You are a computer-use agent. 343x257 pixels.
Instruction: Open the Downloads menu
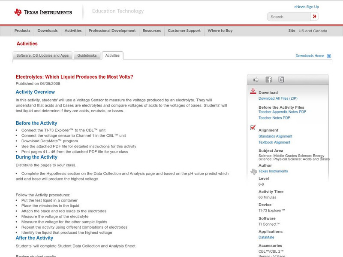tap(48, 31)
